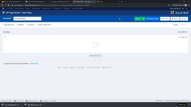191x107 pixels.
Task: Expand options arrow for helixultimate download
Action: 43,105
